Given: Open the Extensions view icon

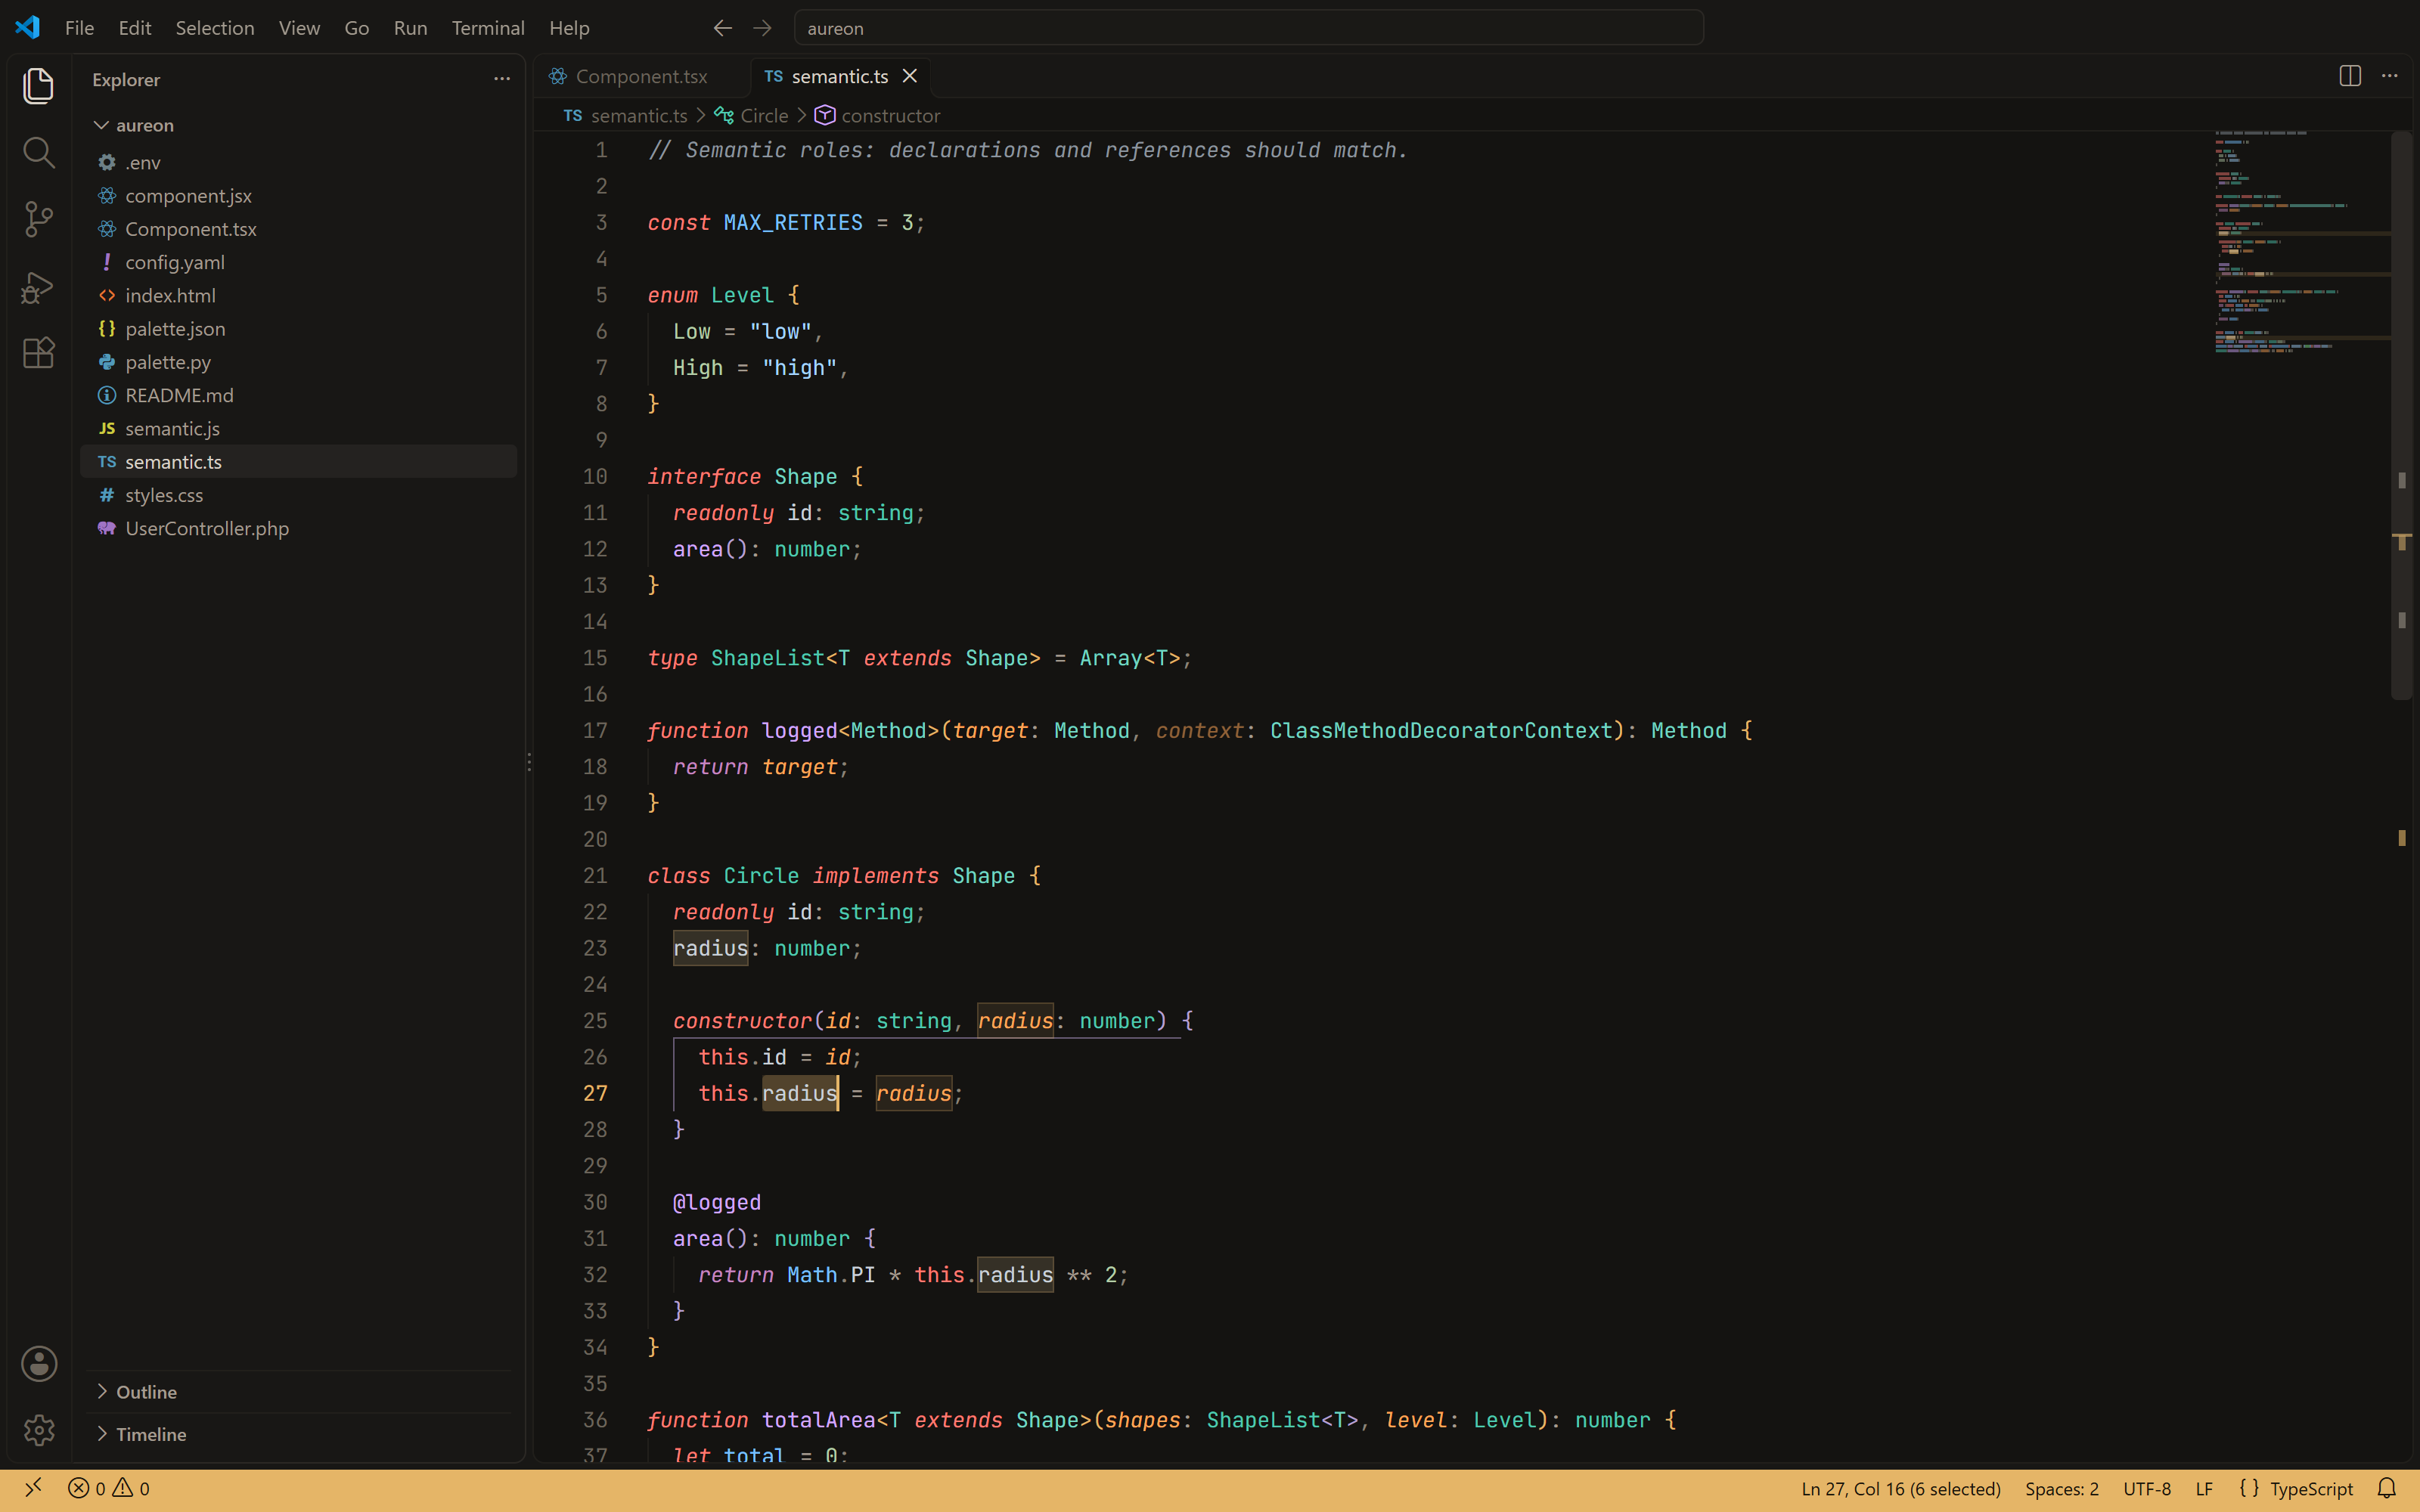Looking at the screenshot, I should (38, 353).
